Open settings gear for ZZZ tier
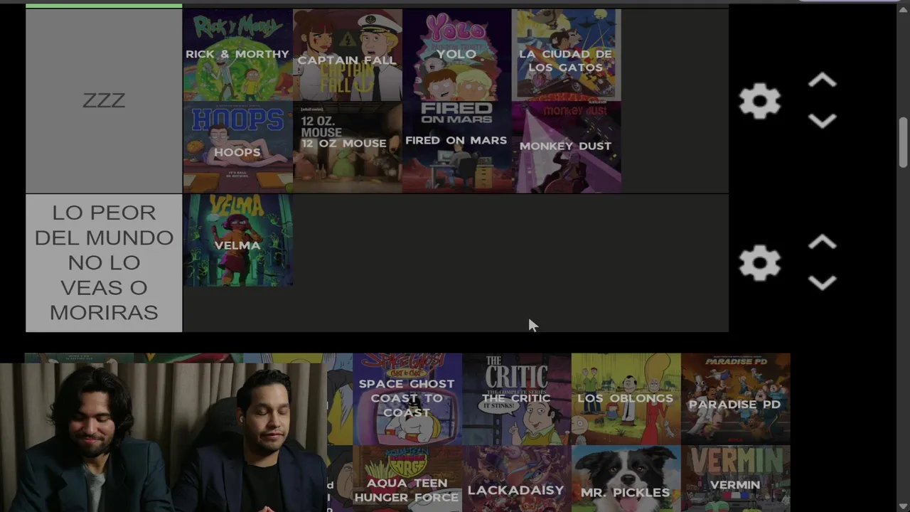 click(x=759, y=102)
